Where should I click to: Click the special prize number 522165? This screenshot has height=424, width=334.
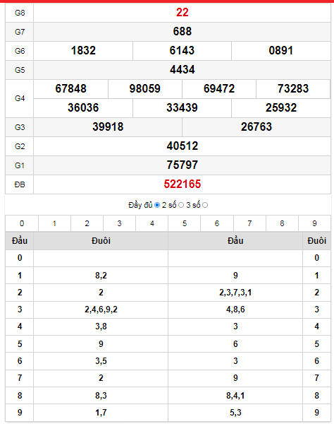pyautogui.click(x=183, y=184)
